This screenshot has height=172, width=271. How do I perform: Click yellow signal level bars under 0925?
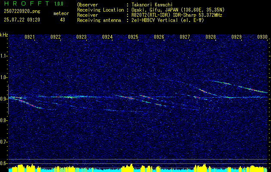coord(128,168)
